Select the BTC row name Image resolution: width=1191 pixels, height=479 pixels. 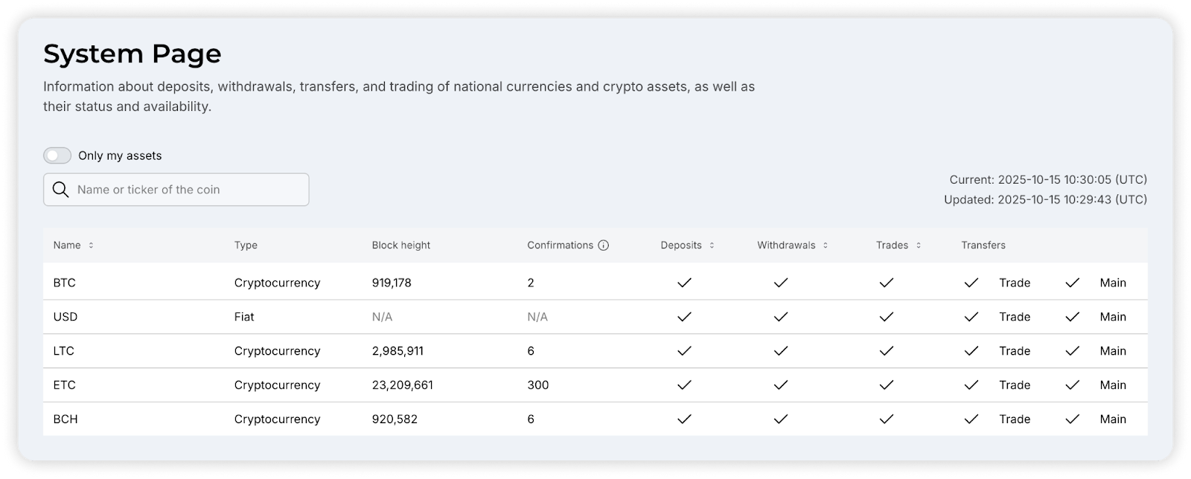click(x=65, y=283)
